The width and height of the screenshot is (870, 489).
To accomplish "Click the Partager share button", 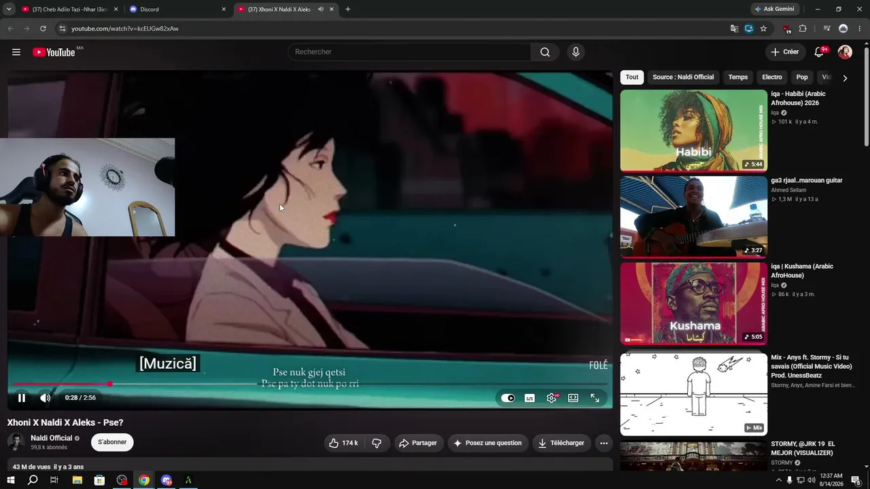I will click(x=418, y=443).
